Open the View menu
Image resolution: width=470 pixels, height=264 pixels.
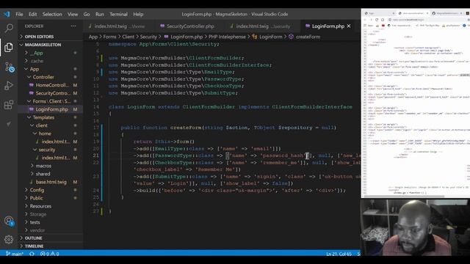coord(73,14)
